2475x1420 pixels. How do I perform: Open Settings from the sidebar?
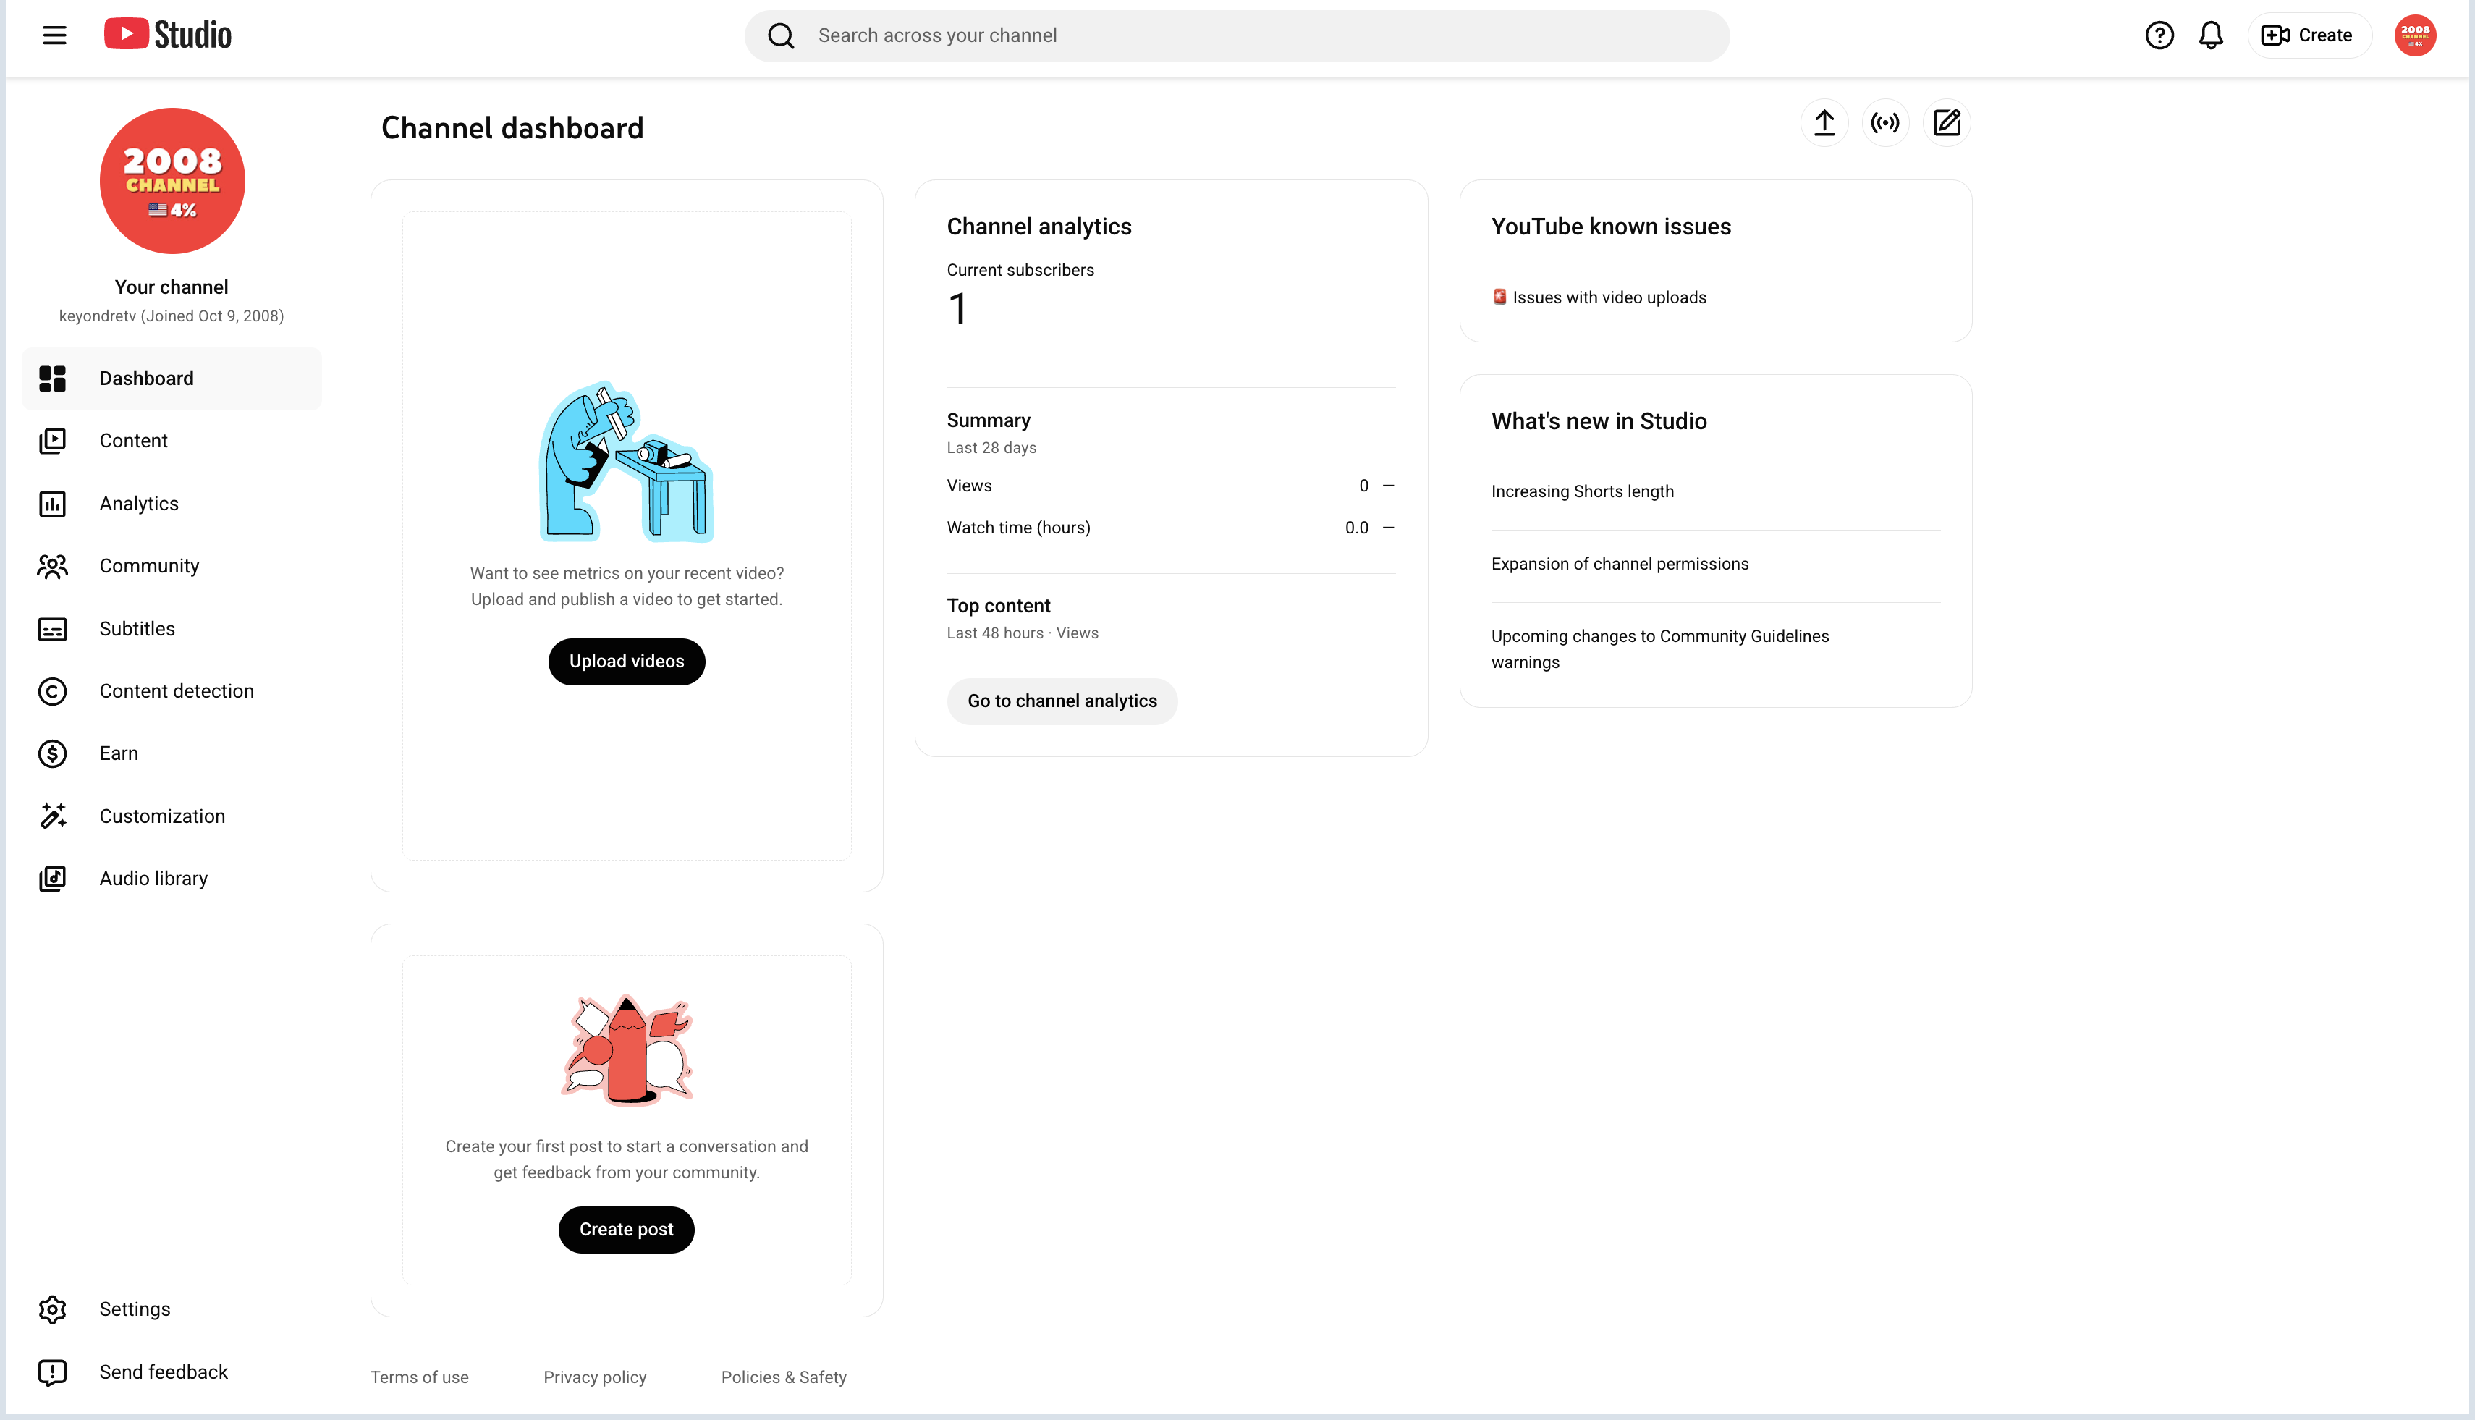172,1309
